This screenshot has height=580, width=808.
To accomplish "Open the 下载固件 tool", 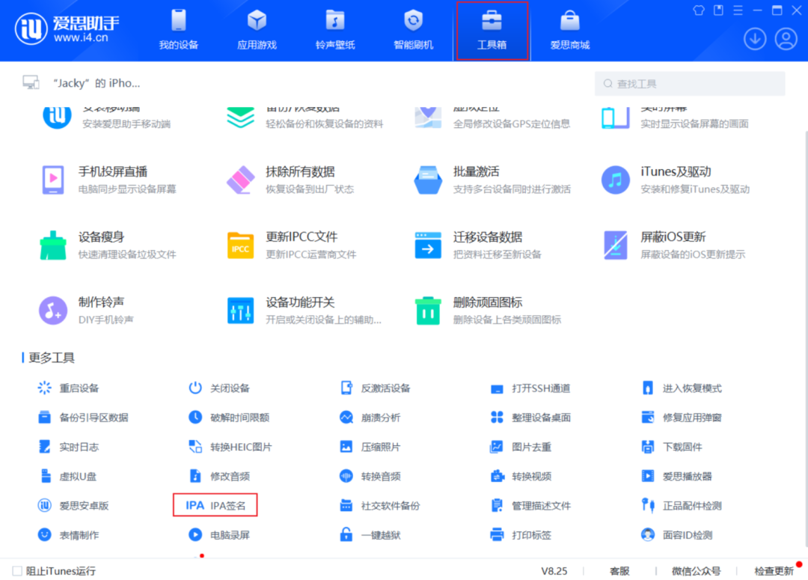I will pyautogui.click(x=672, y=447).
